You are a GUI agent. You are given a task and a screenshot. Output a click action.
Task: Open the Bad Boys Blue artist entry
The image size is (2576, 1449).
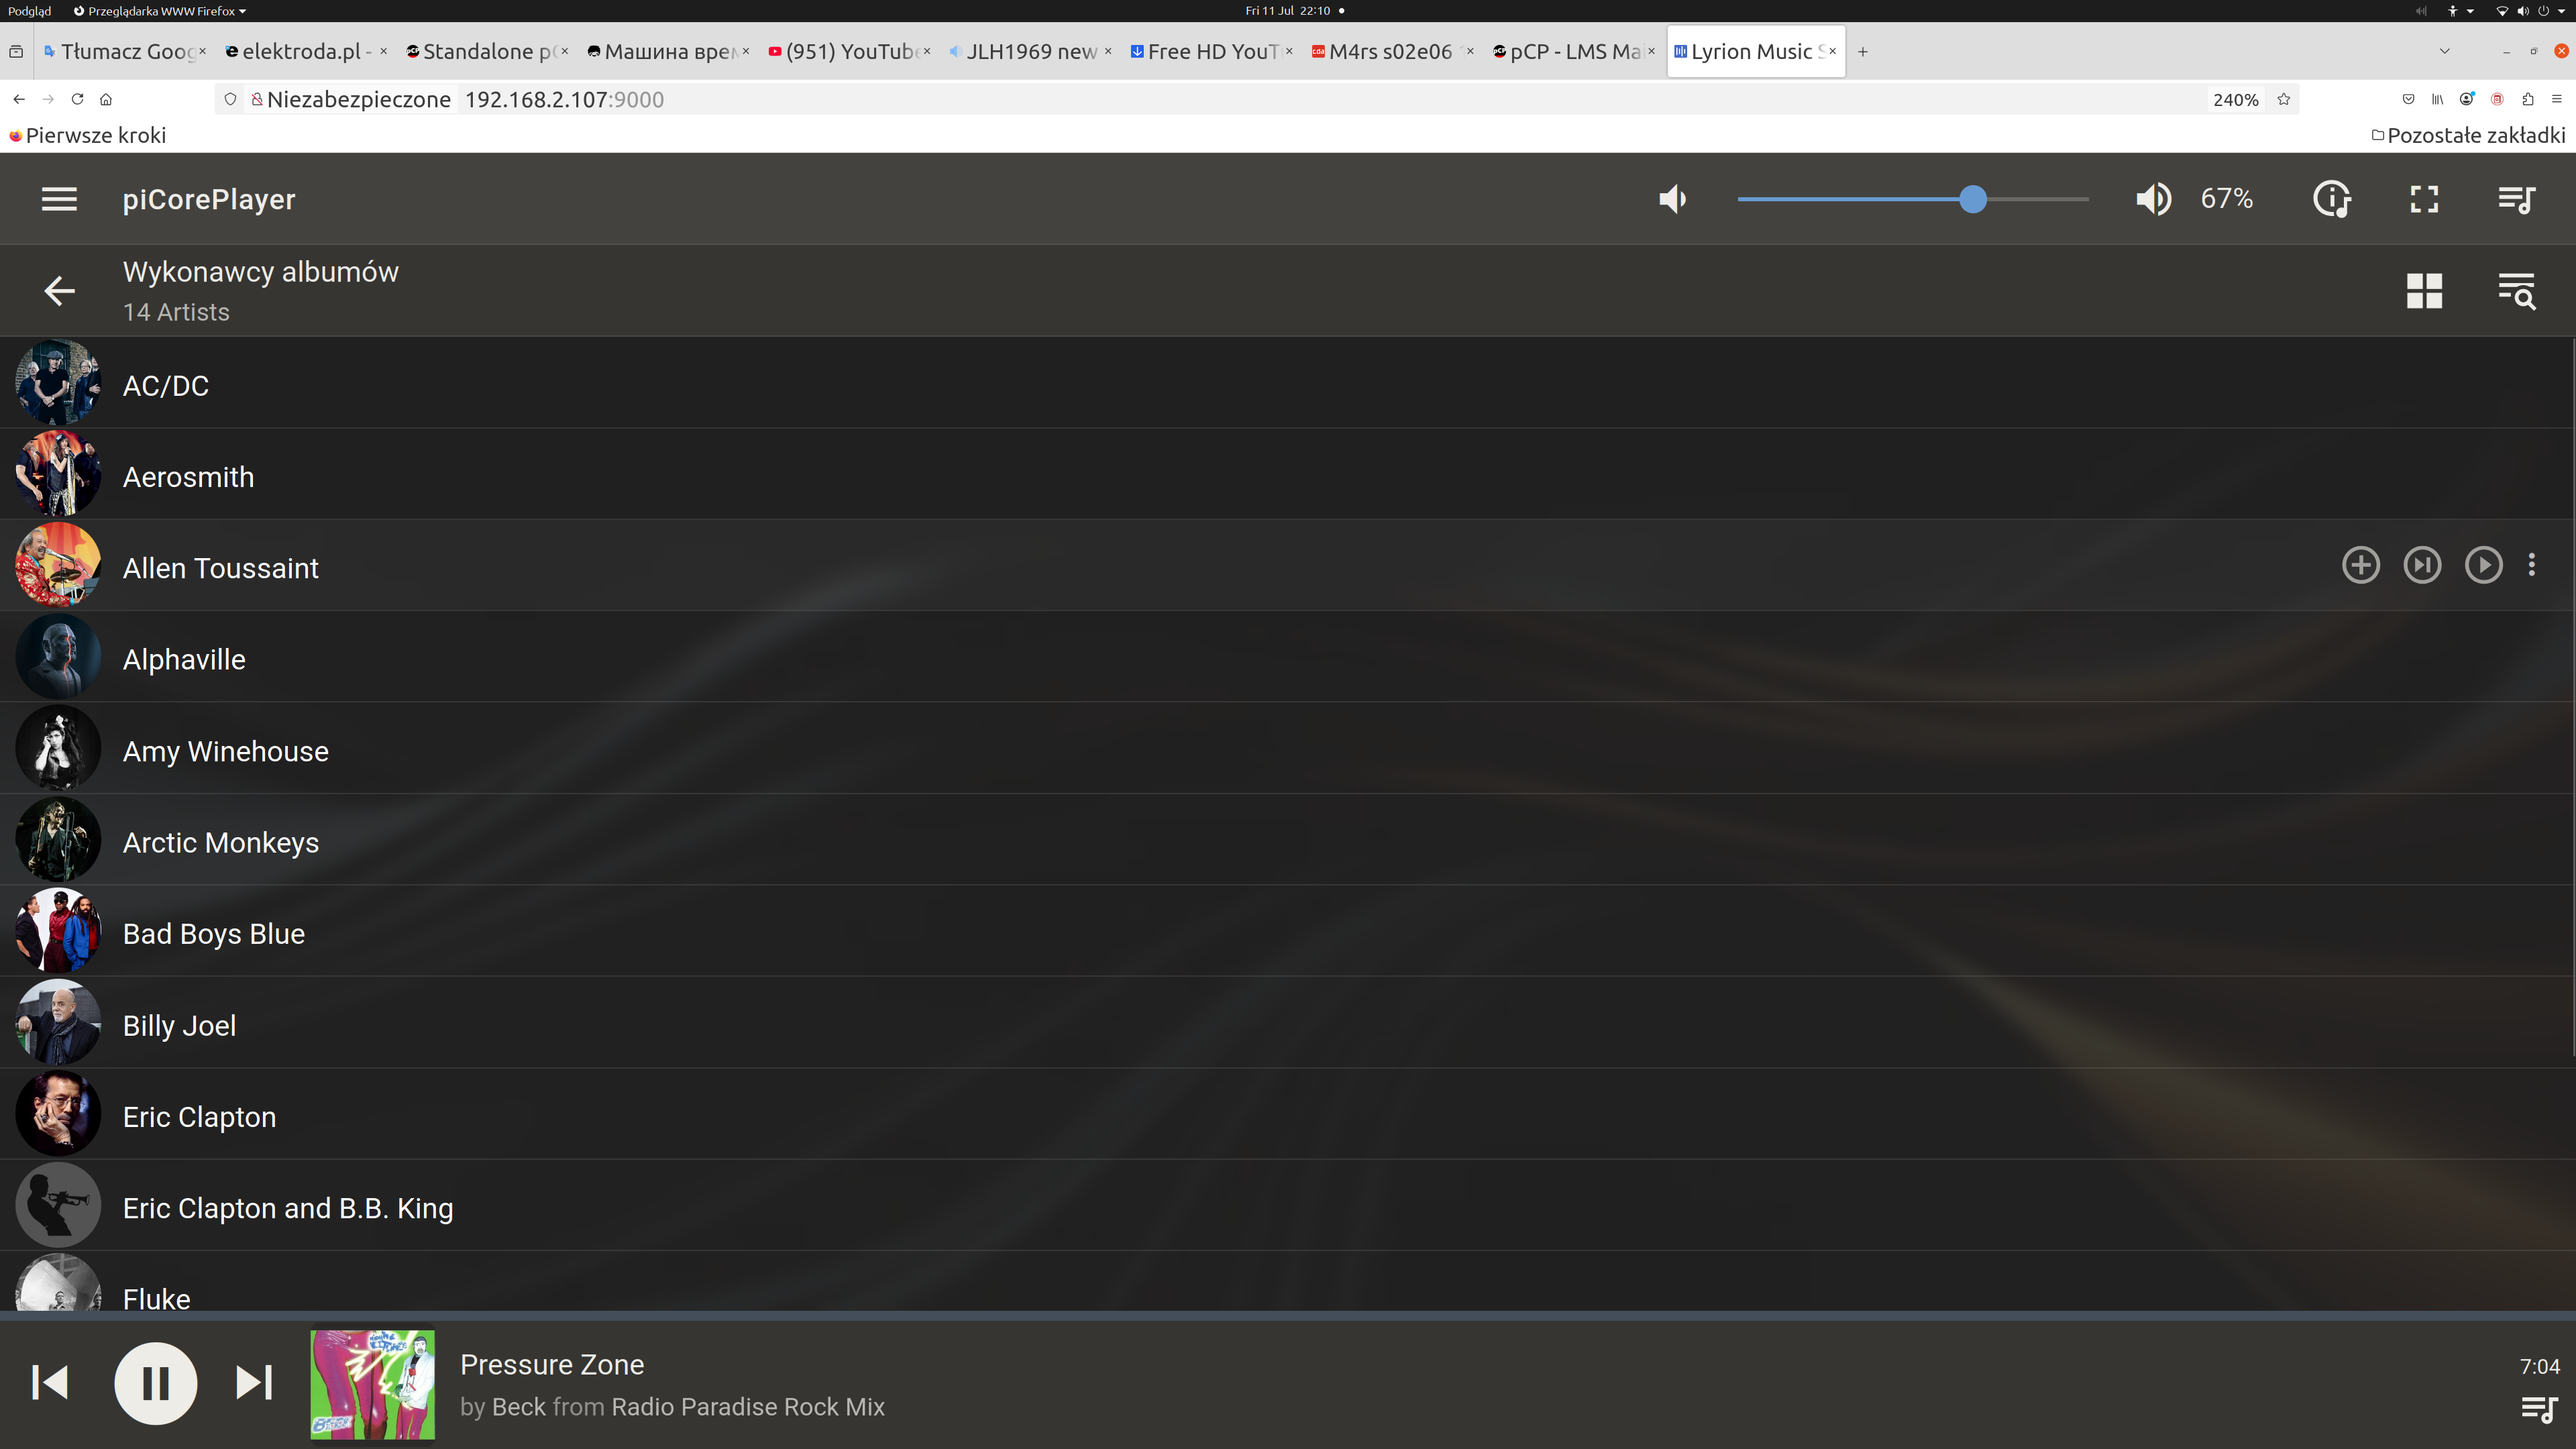1288,931
